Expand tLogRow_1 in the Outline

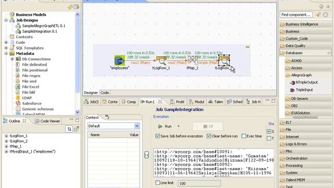click(6, 136)
